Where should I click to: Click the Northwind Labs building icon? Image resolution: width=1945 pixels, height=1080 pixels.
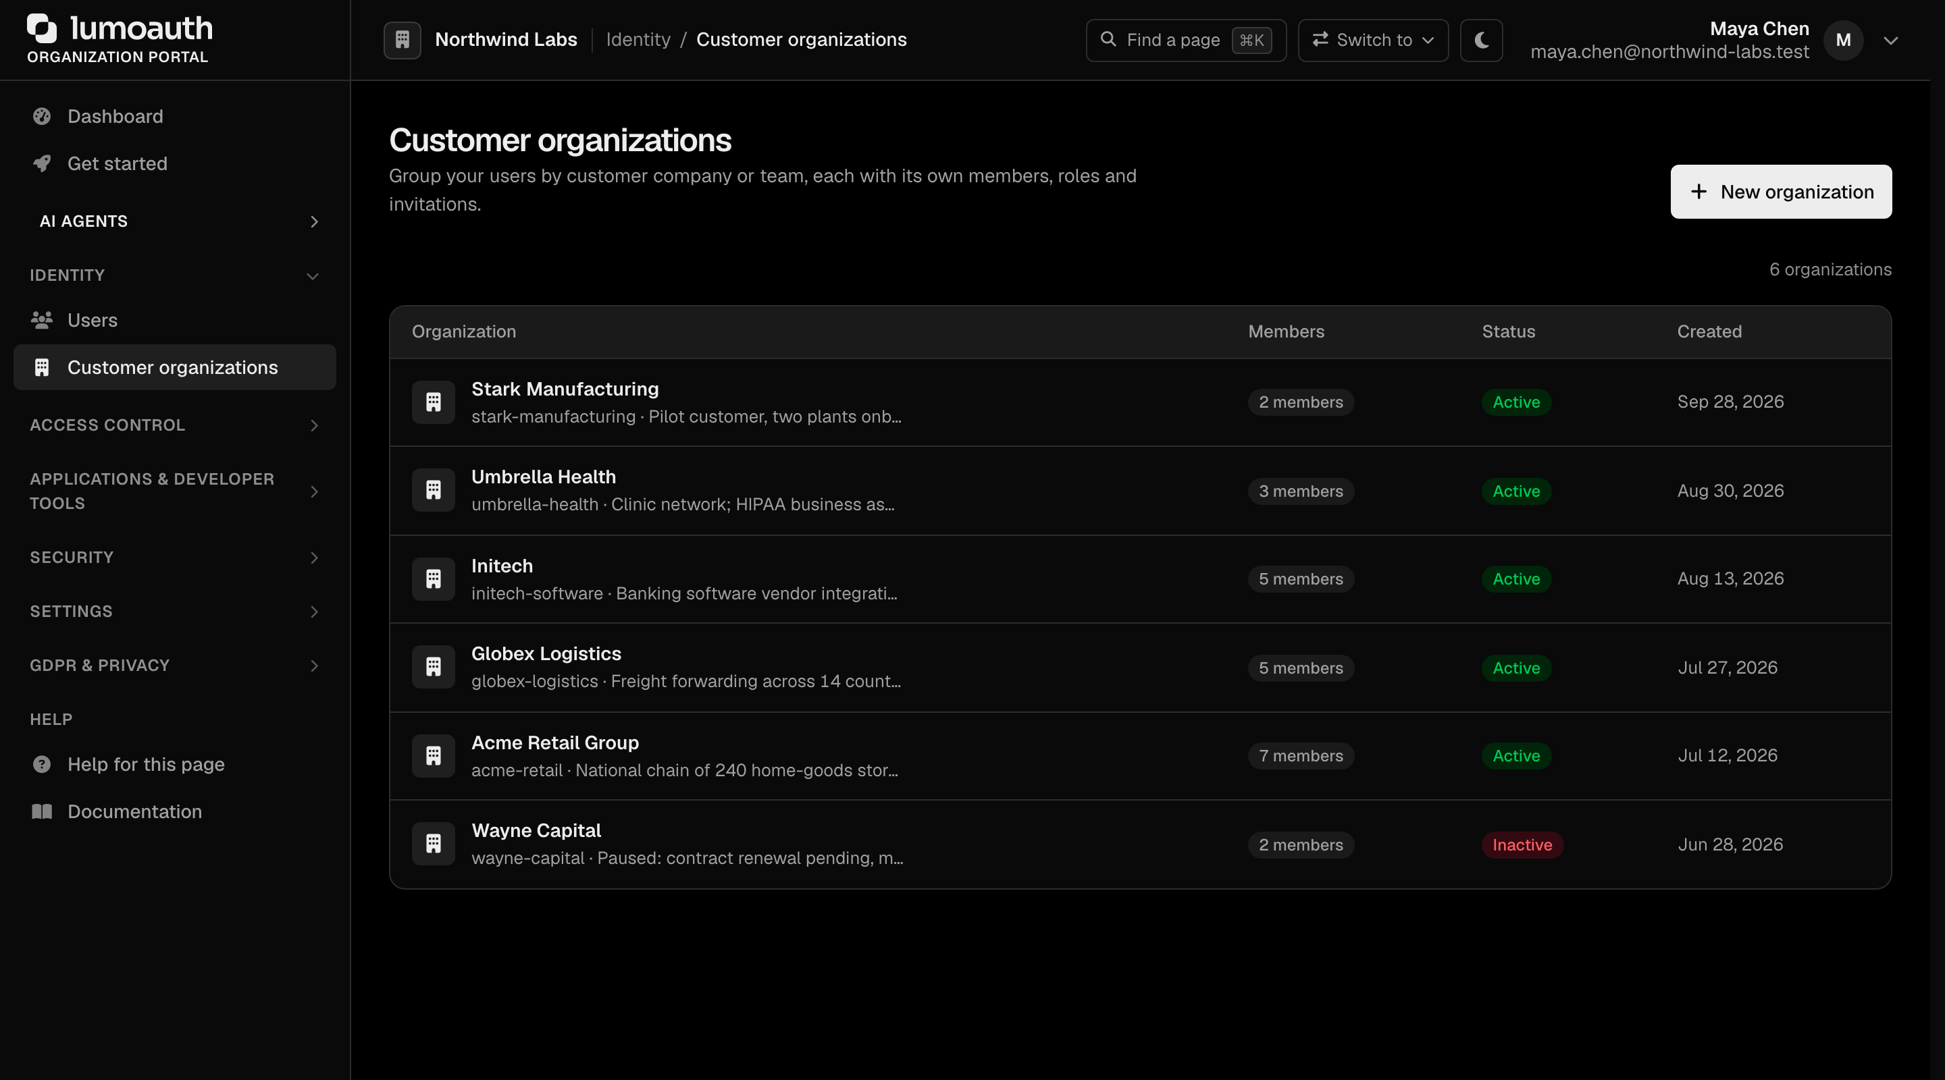pyautogui.click(x=403, y=40)
